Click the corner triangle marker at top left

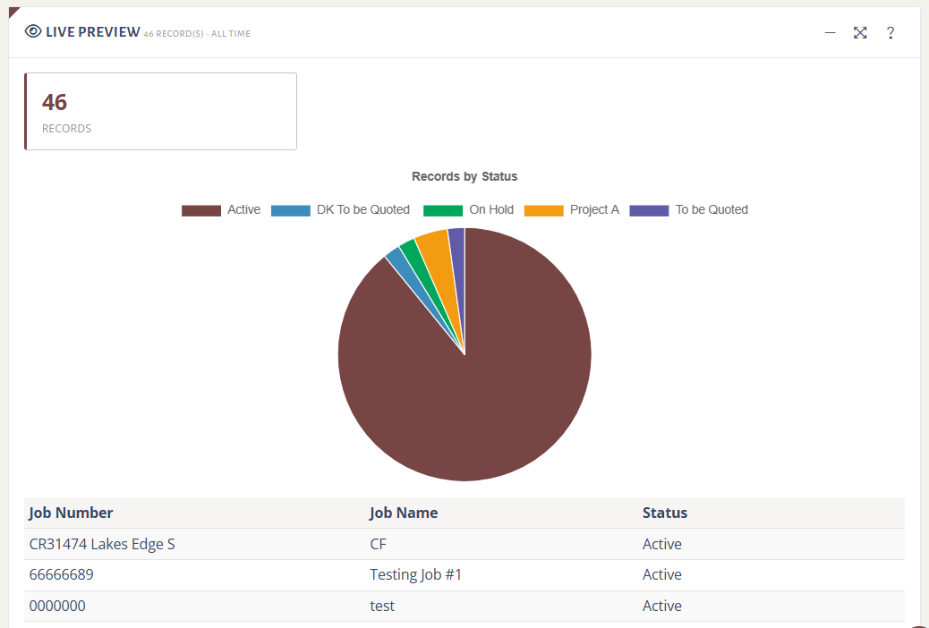tap(13, 12)
